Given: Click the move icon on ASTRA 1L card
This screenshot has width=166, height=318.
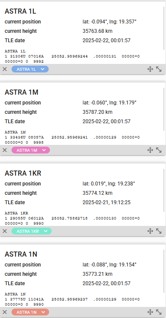Looking at the screenshot, I should point(150,69).
